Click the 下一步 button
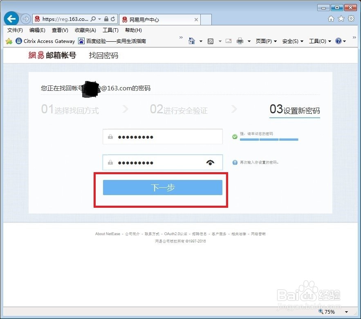The image size is (361, 319). pyautogui.click(x=162, y=187)
